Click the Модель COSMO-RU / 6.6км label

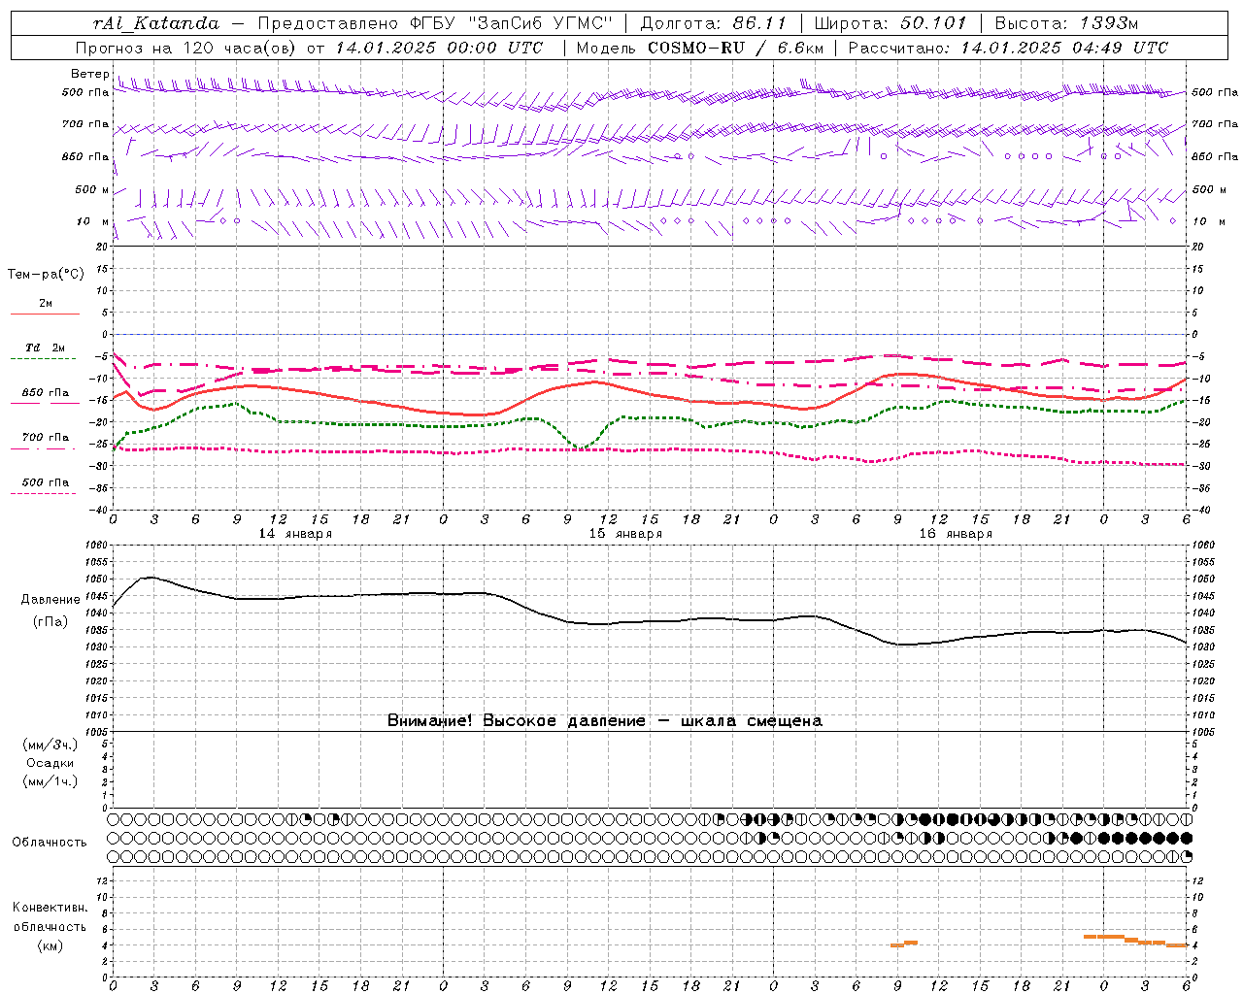click(699, 48)
